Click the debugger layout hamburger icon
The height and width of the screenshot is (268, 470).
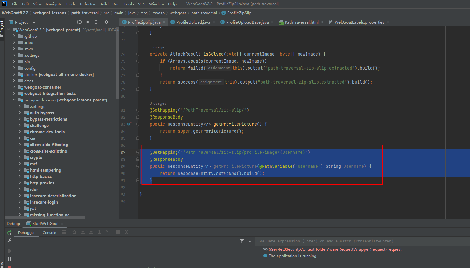point(64,232)
